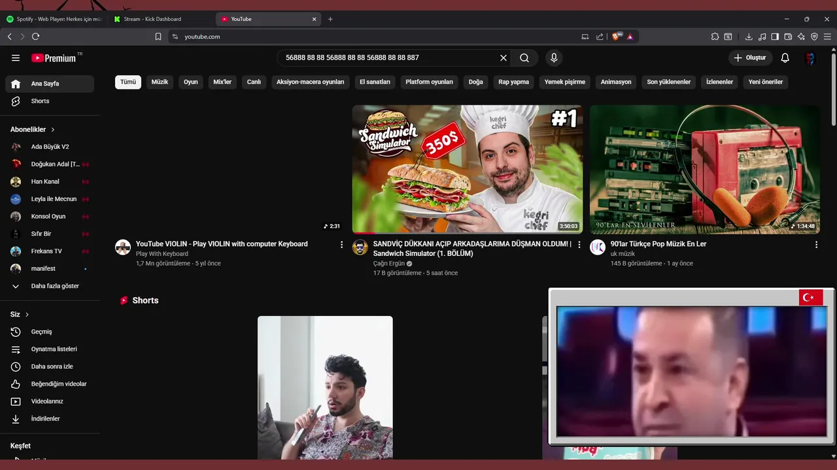Open options for 90'lar Türkçe Pop
The image size is (837, 470).
816,245
